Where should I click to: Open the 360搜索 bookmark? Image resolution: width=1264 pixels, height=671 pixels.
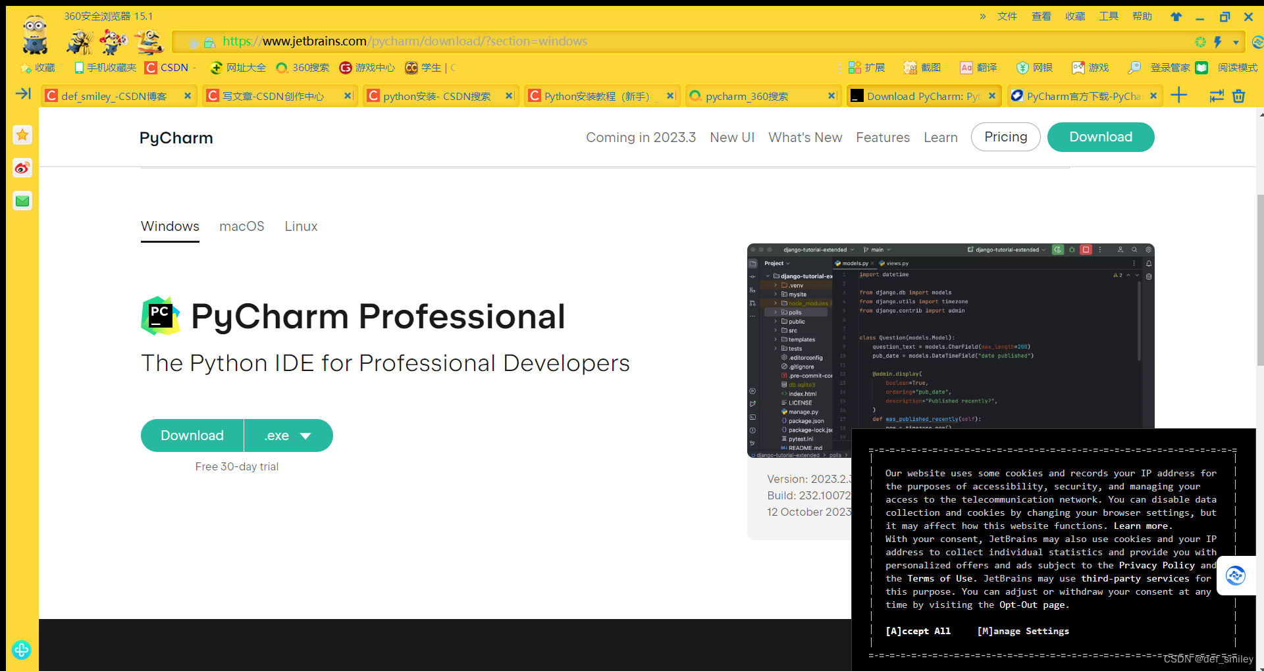click(x=303, y=68)
